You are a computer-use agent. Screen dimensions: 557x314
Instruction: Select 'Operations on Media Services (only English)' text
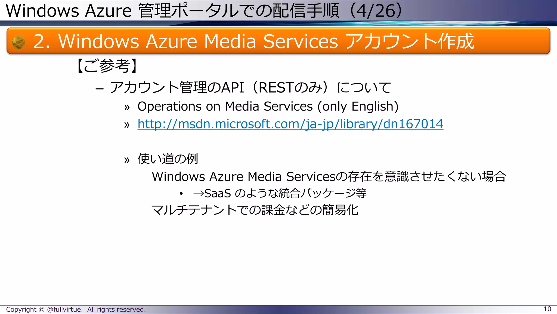(268, 106)
